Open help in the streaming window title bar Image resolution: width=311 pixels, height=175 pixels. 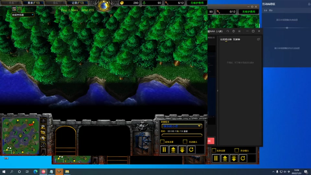[x=234, y=31]
